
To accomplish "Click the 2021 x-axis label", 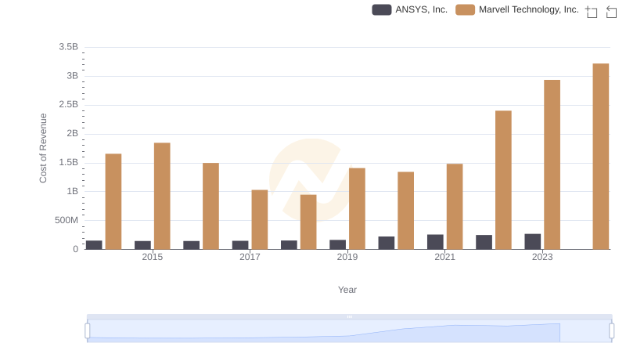I will 444,257.
